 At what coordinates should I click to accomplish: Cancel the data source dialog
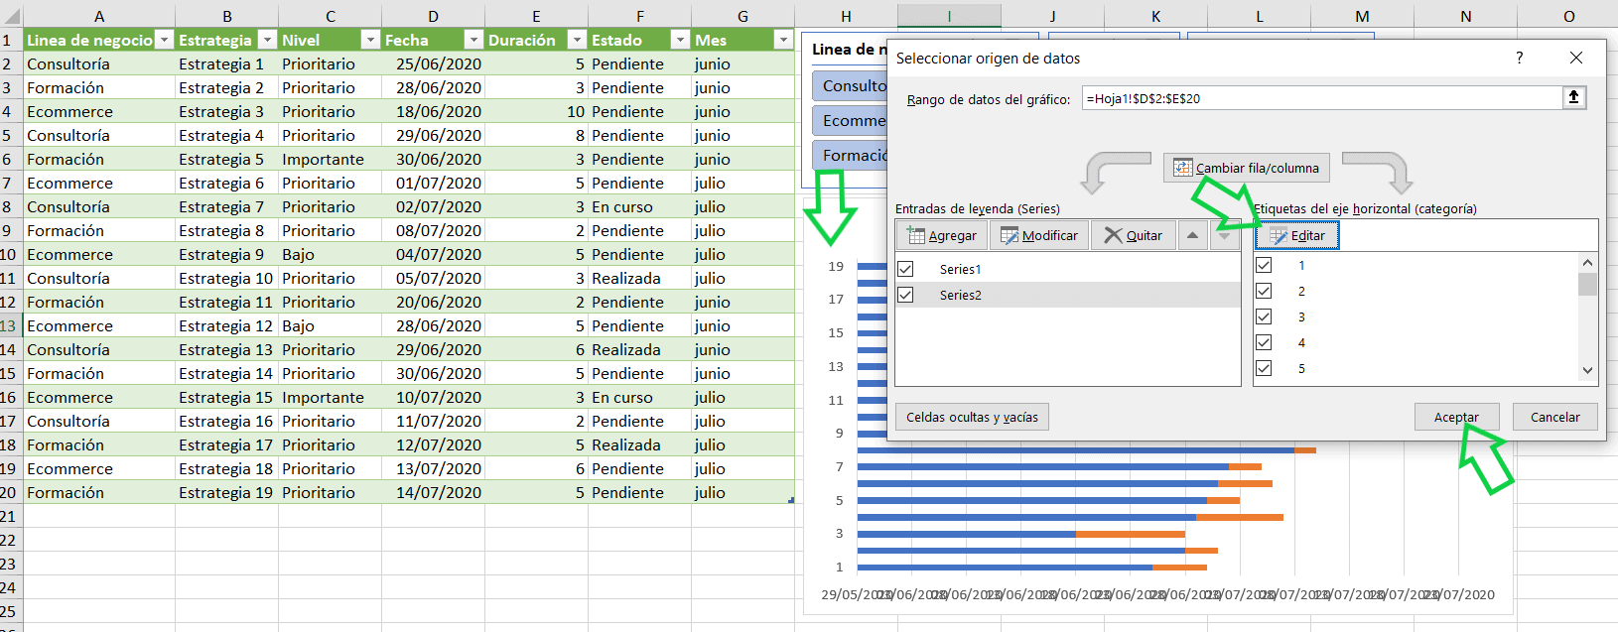point(1554,417)
